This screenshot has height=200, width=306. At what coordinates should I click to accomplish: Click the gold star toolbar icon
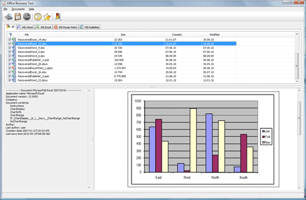[x=47, y=17]
